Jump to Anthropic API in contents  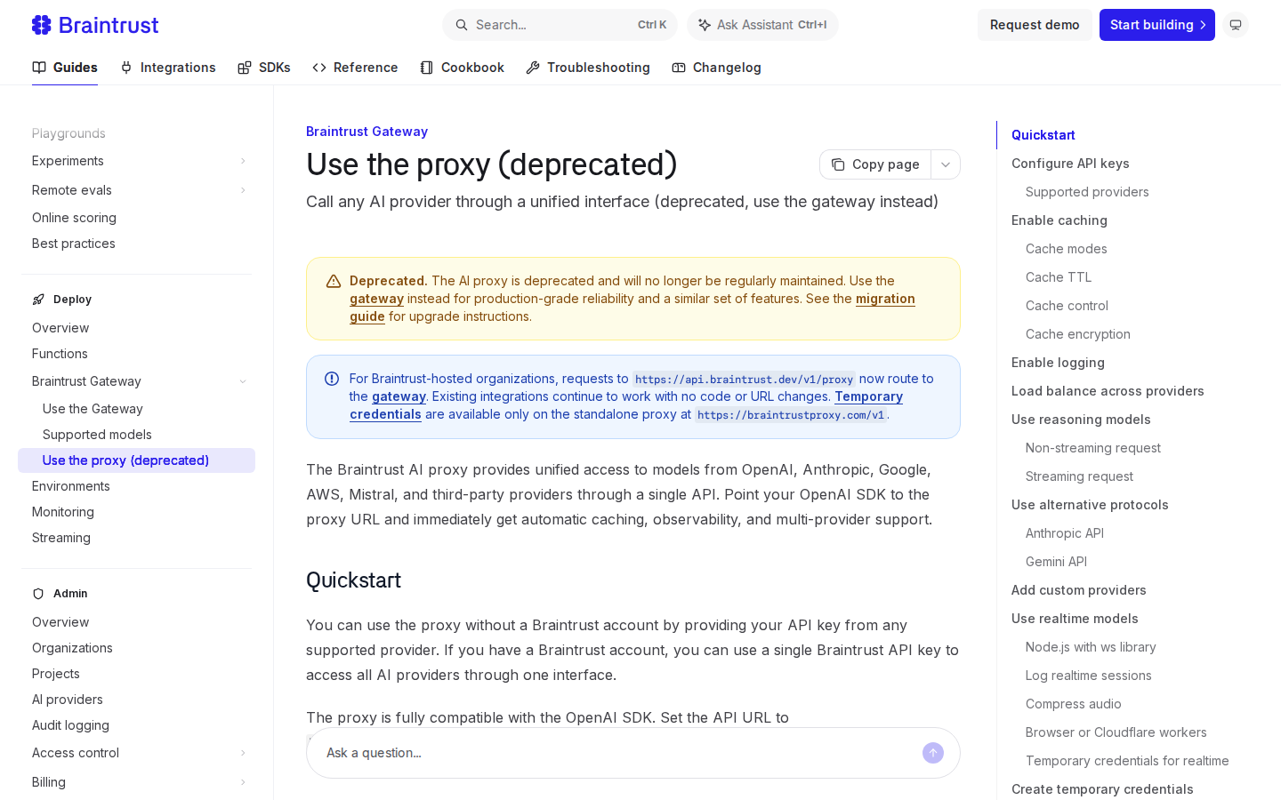(1065, 533)
